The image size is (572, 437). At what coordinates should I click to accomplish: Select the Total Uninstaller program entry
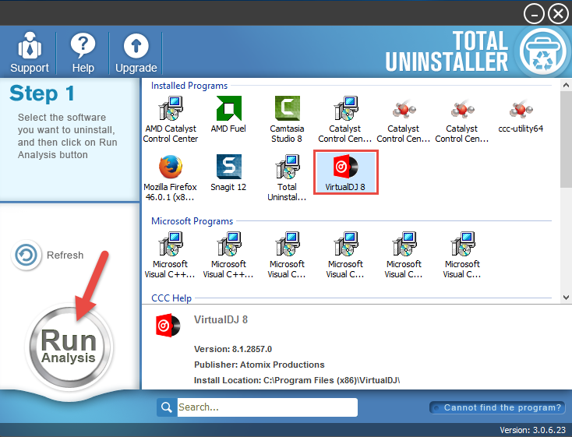point(287,178)
